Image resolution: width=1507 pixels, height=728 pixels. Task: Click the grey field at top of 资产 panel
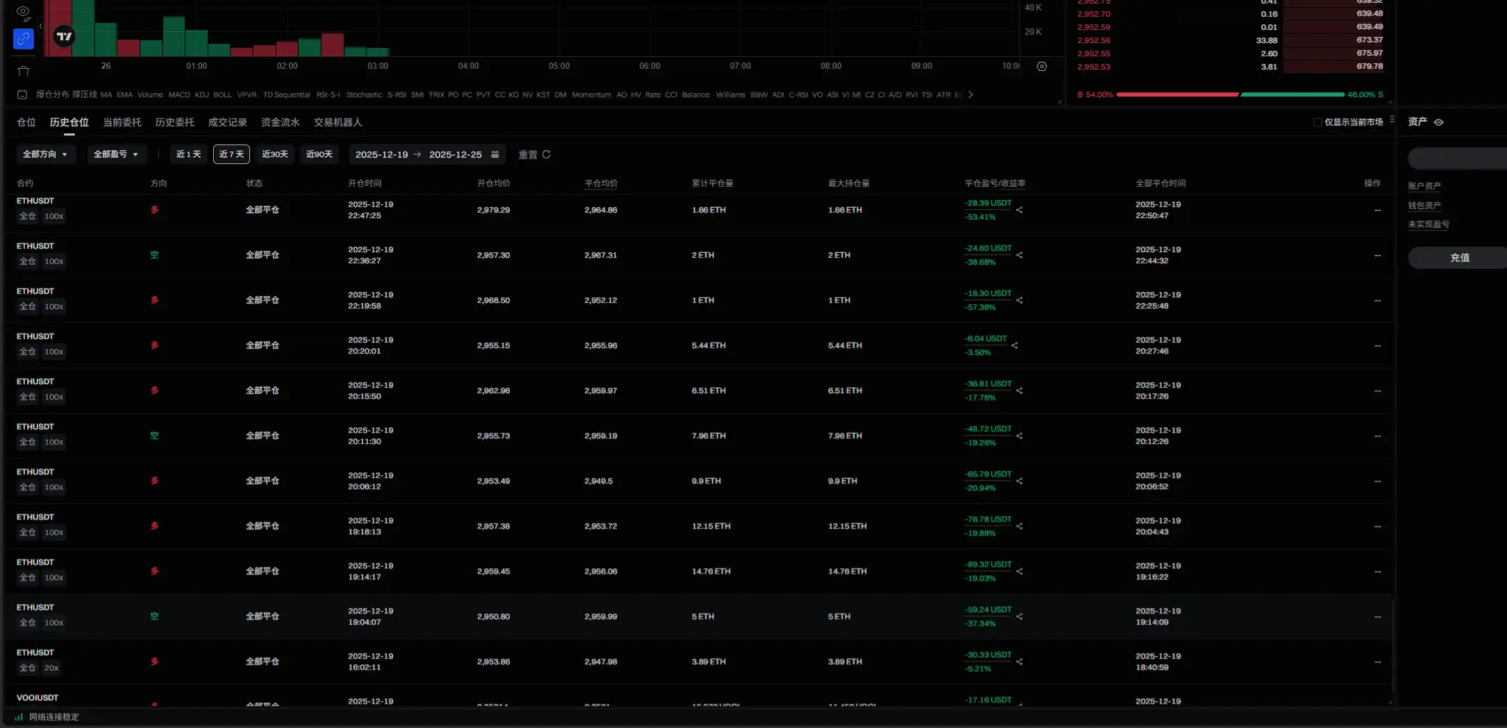pos(1457,159)
